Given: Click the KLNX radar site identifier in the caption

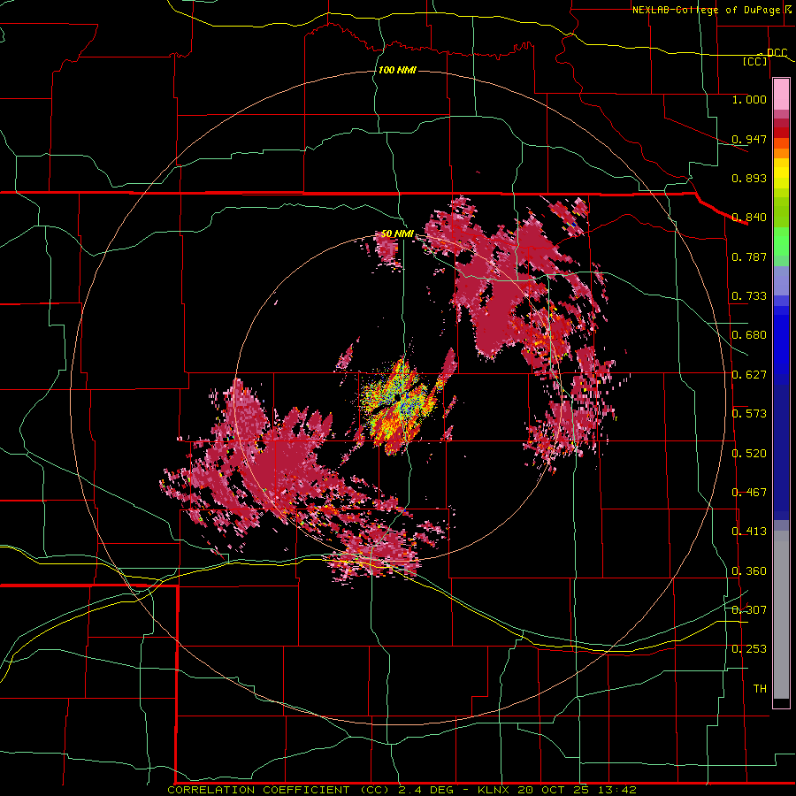Looking at the screenshot, I should pos(495,790).
